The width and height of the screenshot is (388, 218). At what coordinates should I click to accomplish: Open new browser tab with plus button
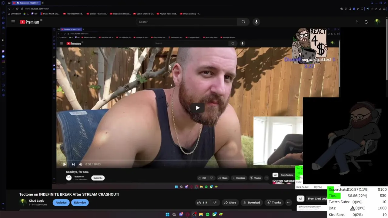pos(42,3)
